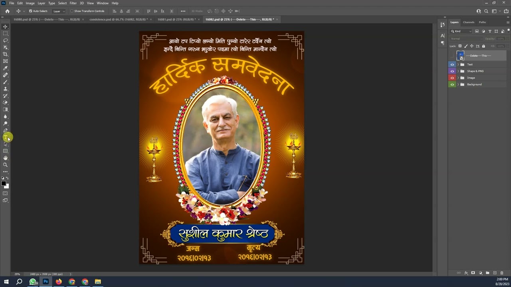This screenshot has width=511, height=287.
Task: Open the Kind filter dropdown
Action: coord(461,31)
